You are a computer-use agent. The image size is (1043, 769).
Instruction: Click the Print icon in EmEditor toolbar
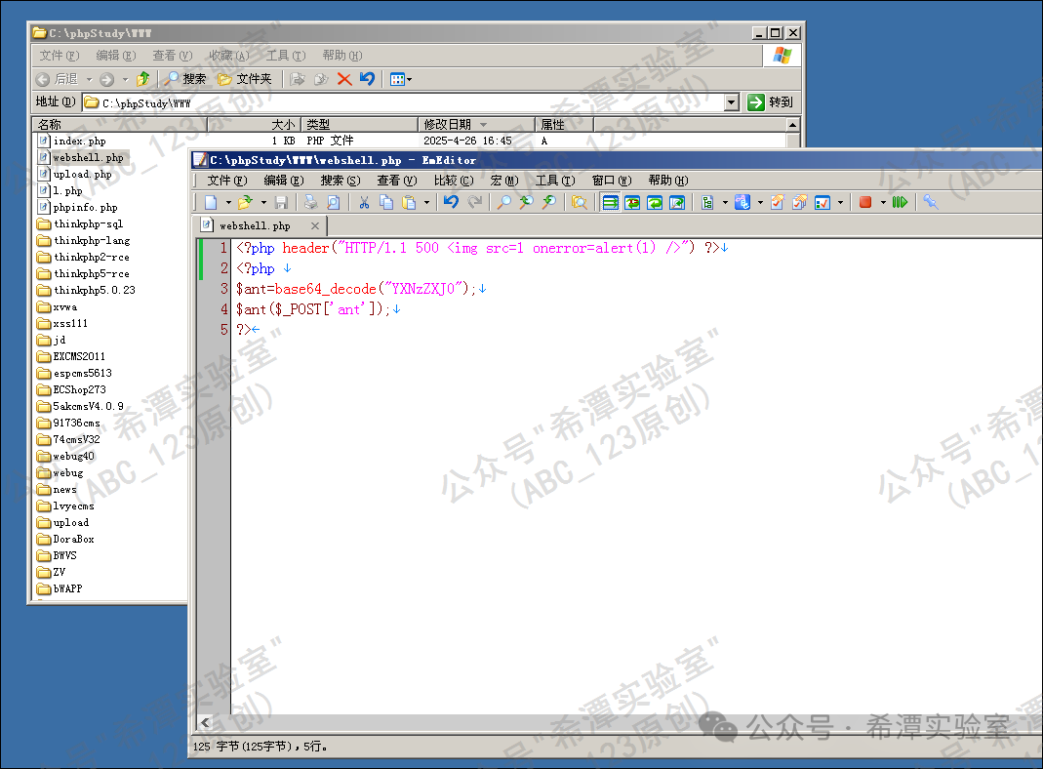pyautogui.click(x=310, y=202)
